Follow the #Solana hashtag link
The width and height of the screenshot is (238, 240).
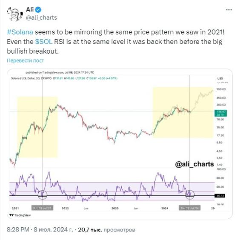coord(20,32)
